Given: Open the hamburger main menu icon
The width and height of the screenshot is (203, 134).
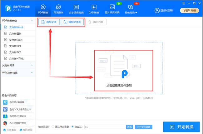Looking at the screenshot, I should point(184,3).
